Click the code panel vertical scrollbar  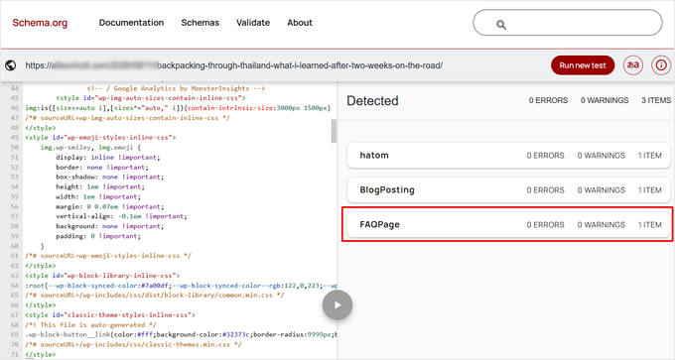(334, 131)
